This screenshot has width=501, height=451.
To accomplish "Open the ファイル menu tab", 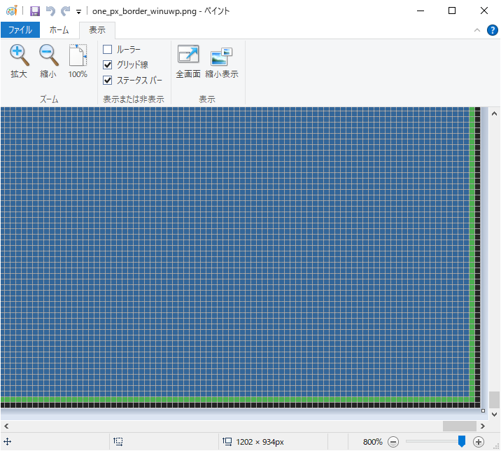I will click(20, 29).
